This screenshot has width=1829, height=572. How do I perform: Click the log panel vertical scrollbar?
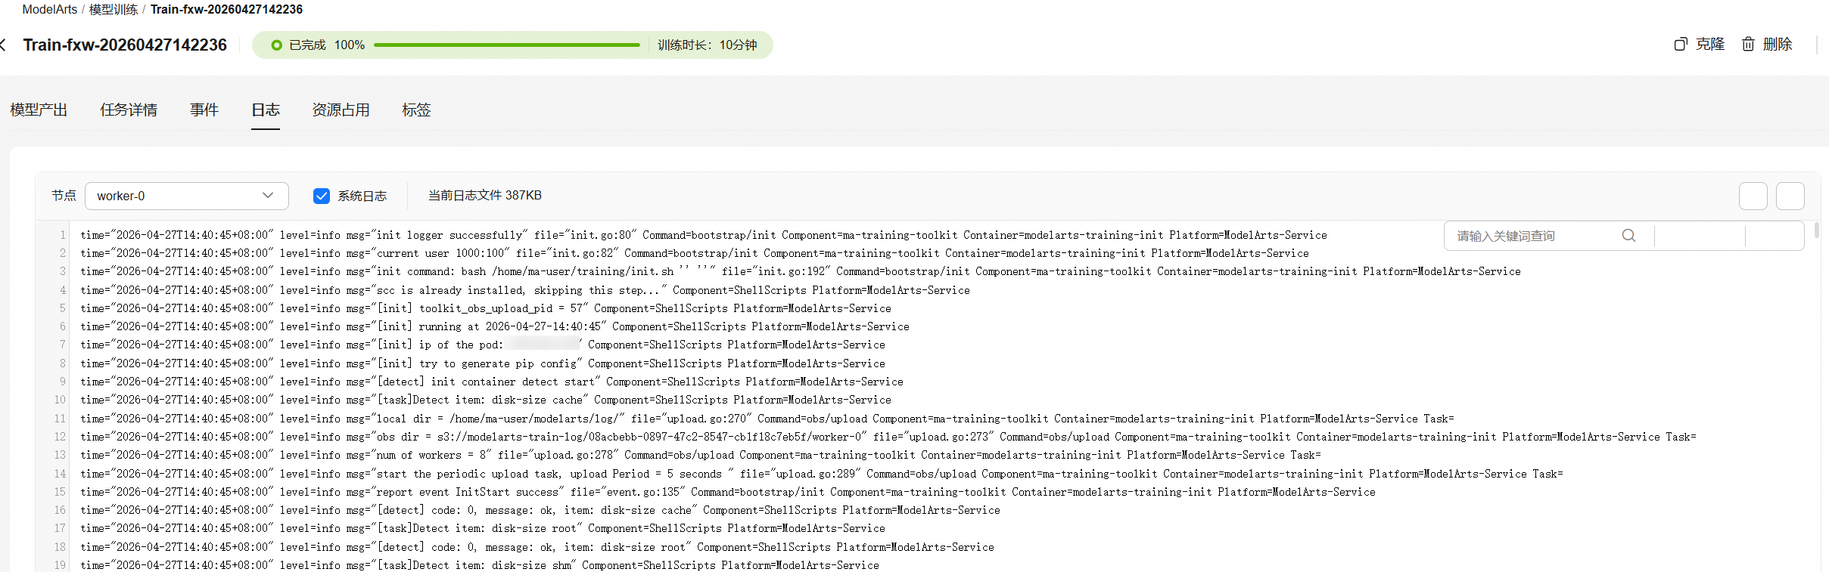pos(1817,229)
